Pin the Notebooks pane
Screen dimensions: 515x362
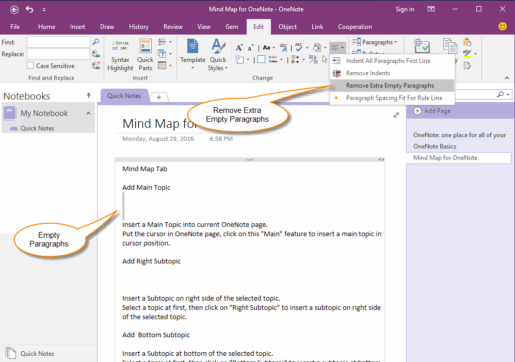pos(88,95)
